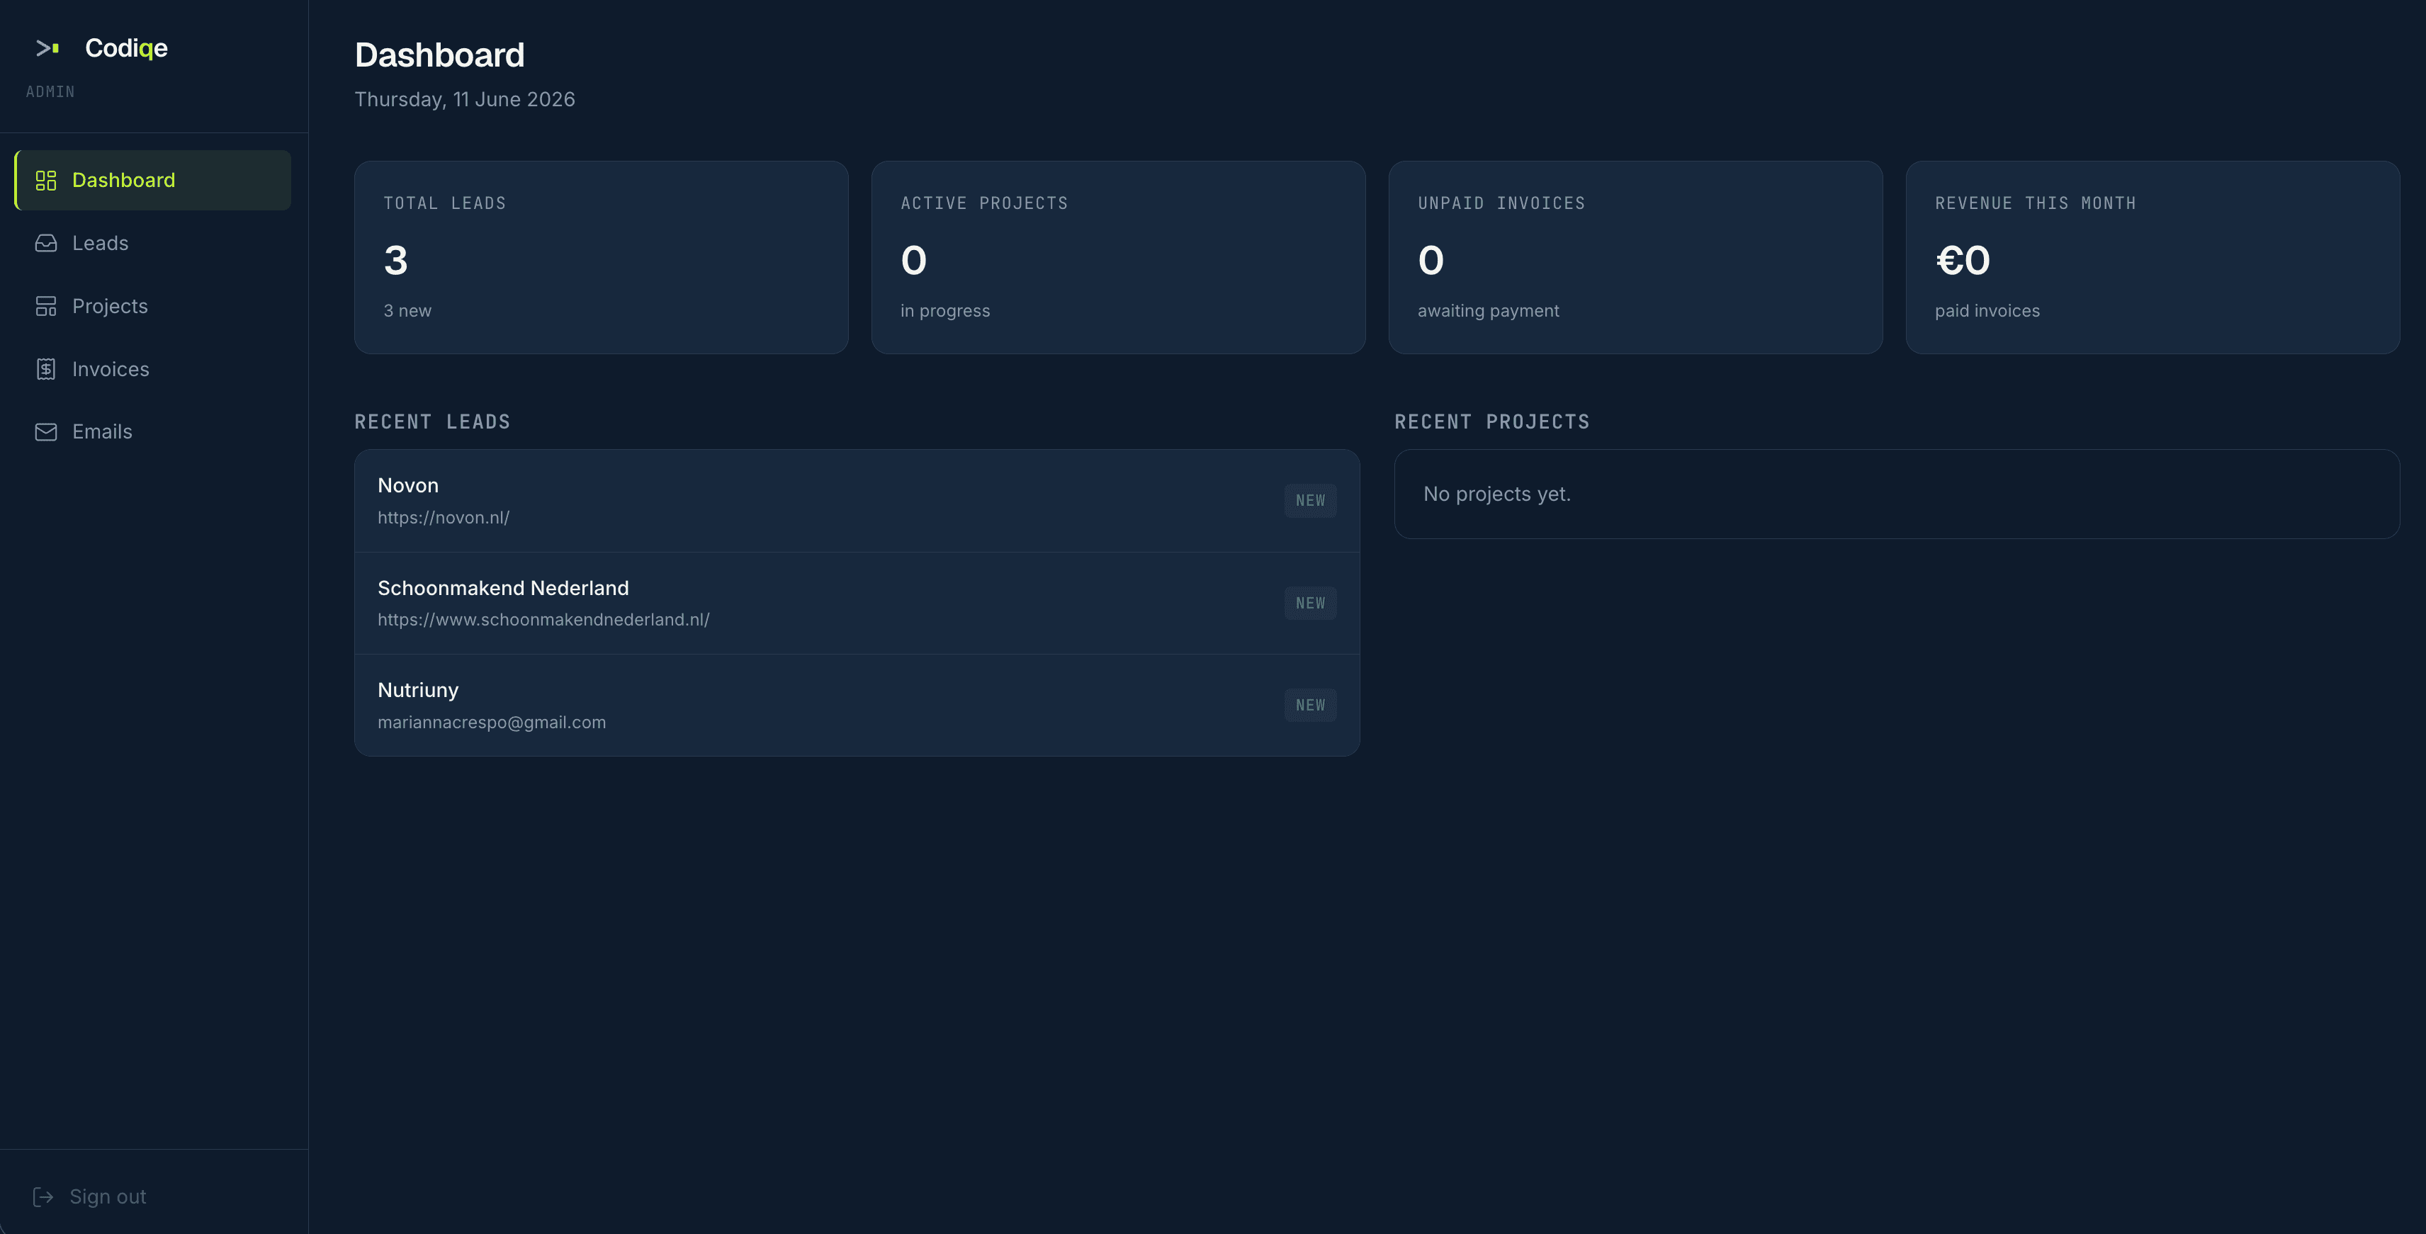Click the Projects layout icon
This screenshot has height=1234, width=2426.
(46, 306)
